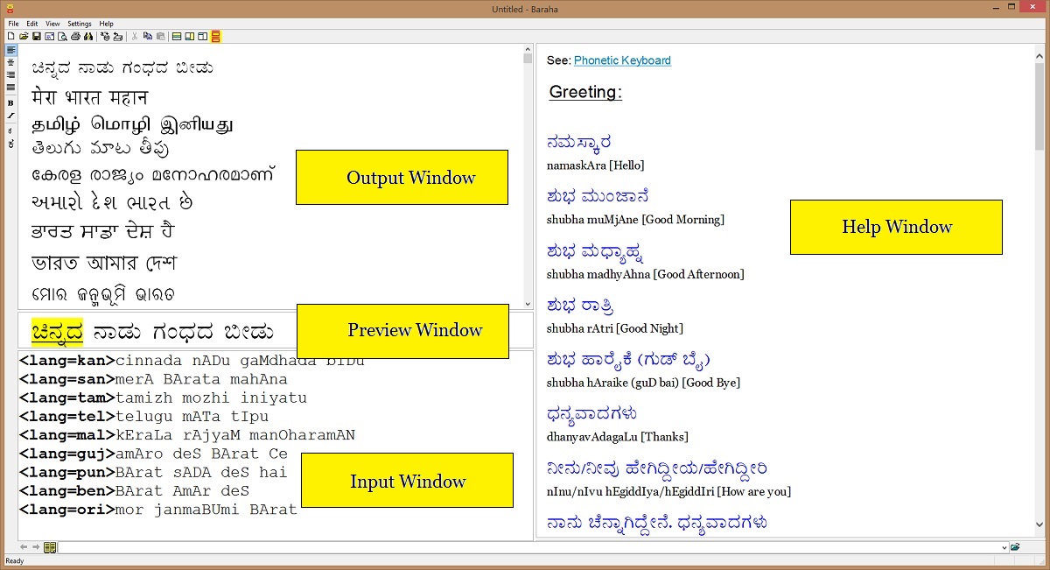Toggle italic formatting in the sidebar
This screenshot has height=570, width=1050.
[10, 114]
